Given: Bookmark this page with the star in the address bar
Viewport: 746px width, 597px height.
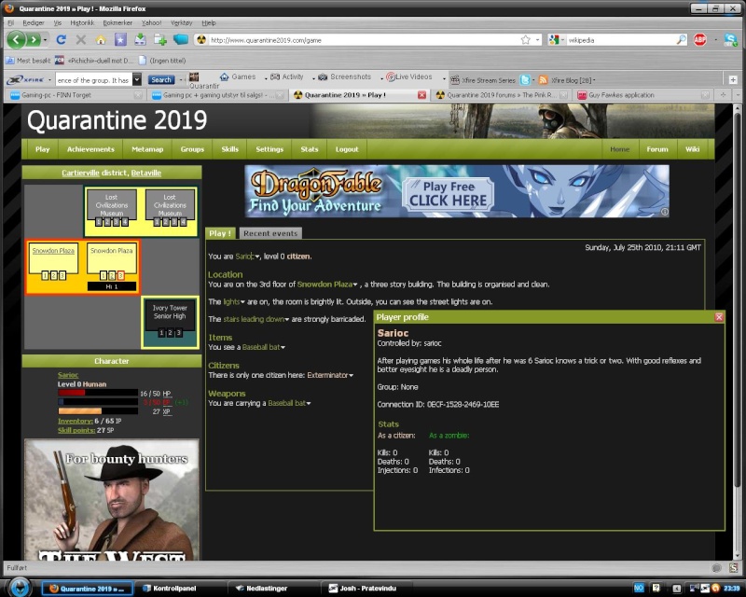Looking at the screenshot, I should pos(525,40).
